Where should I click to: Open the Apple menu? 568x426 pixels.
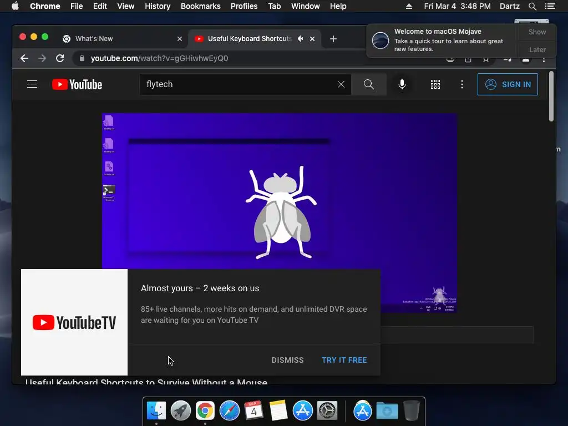[x=15, y=6]
